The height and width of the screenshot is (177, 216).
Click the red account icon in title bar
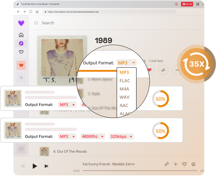coord(176,4)
